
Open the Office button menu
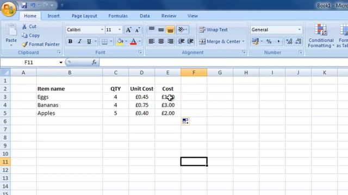point(9,9)
